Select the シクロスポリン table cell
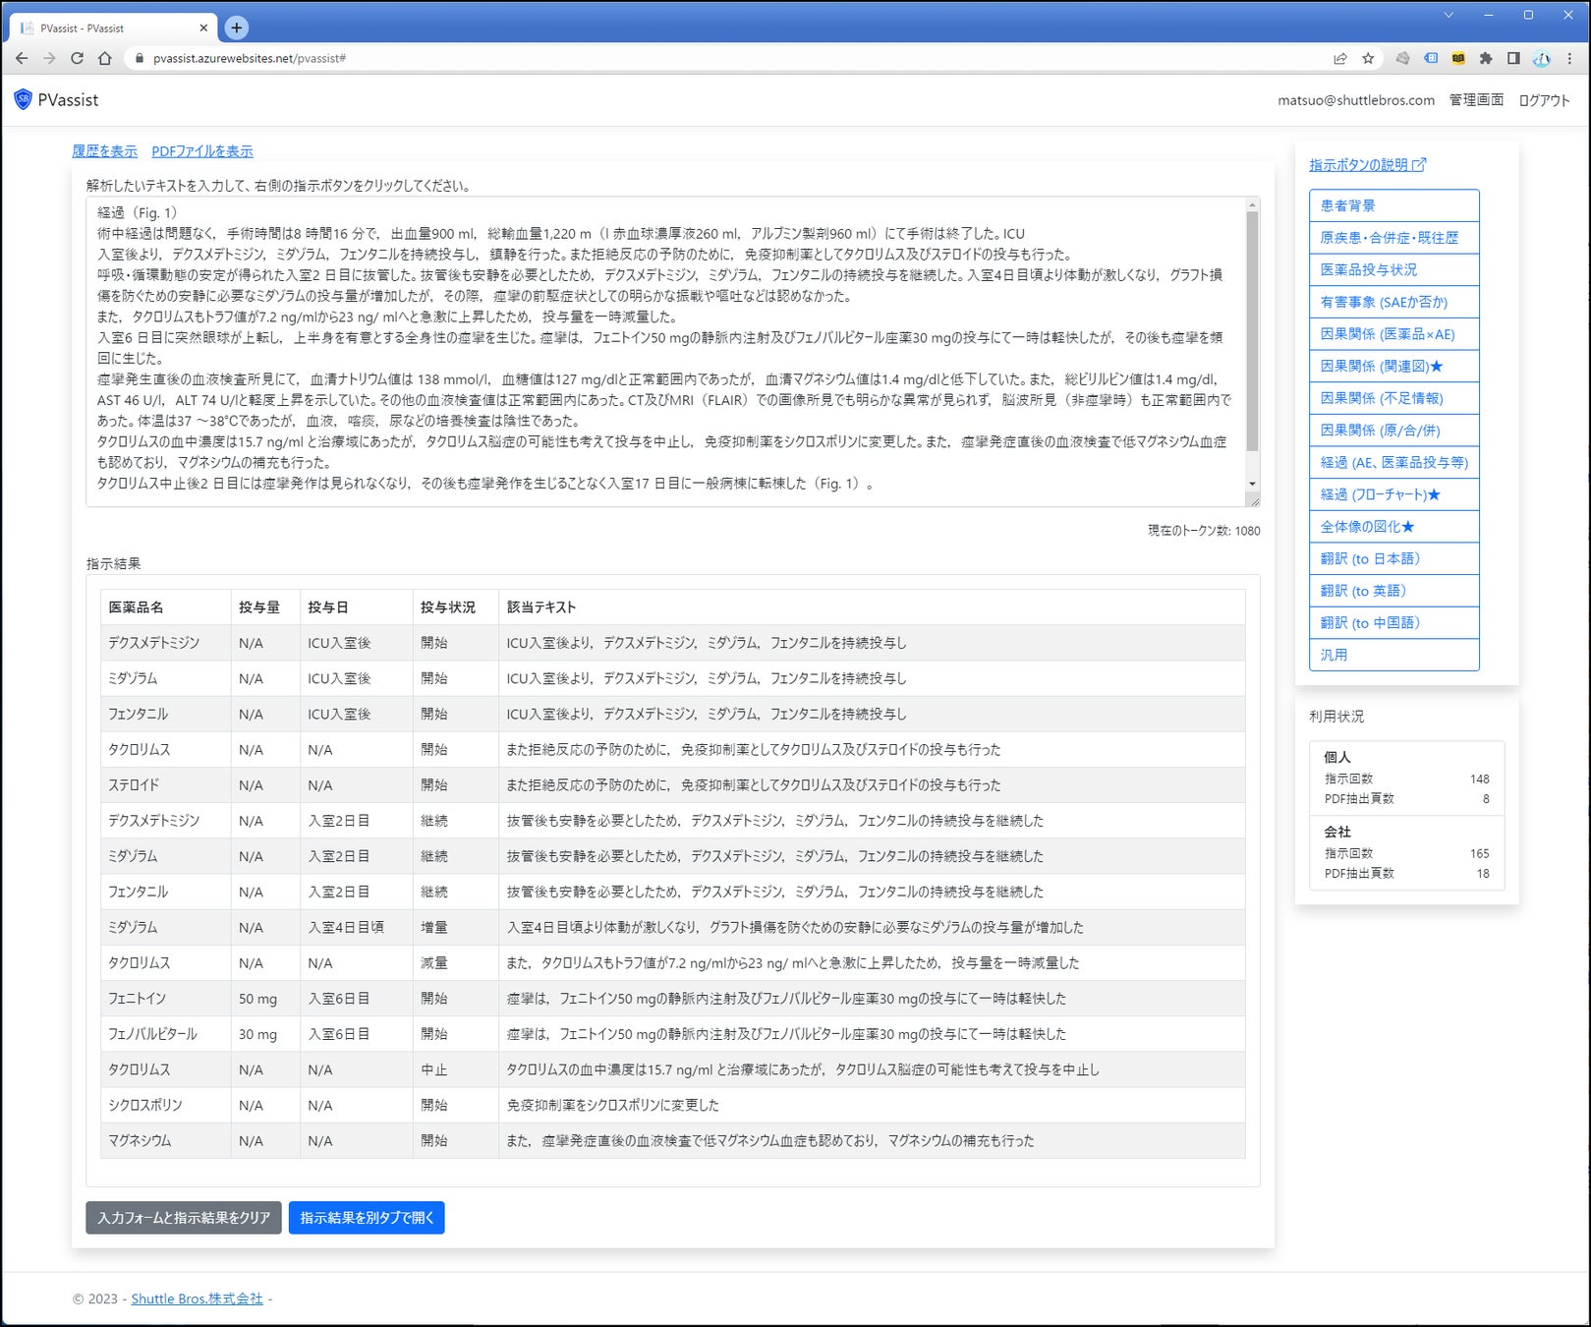This screenshot has width=1591, height=1327. [x=166, y=1105]
